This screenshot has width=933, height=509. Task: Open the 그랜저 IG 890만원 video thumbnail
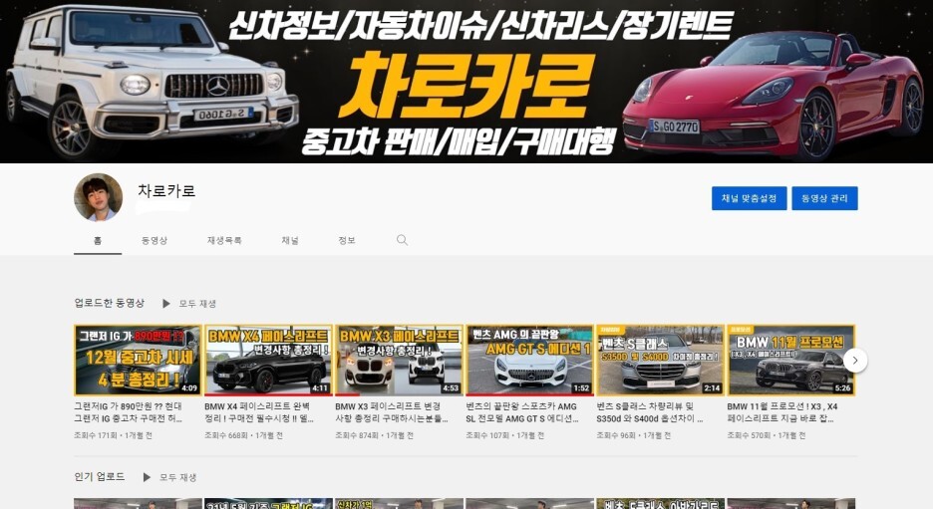[138, 361]
